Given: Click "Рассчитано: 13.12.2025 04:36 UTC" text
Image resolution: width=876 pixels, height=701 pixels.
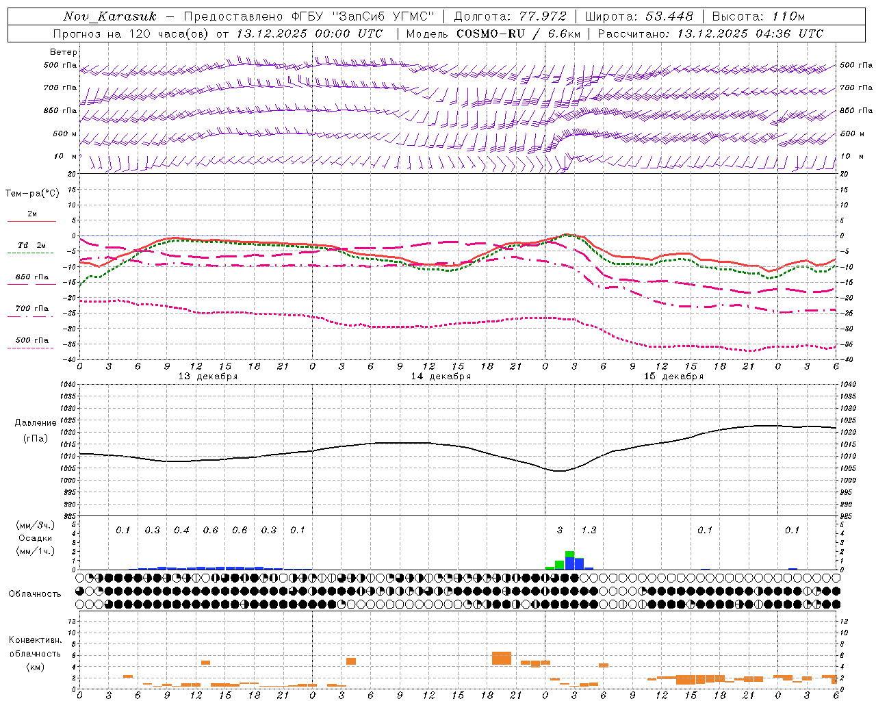Looking at the screenshot, I should [710, 34].
